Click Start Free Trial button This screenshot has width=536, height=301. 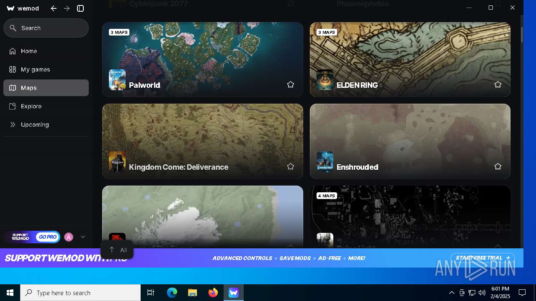coord(483,258)
